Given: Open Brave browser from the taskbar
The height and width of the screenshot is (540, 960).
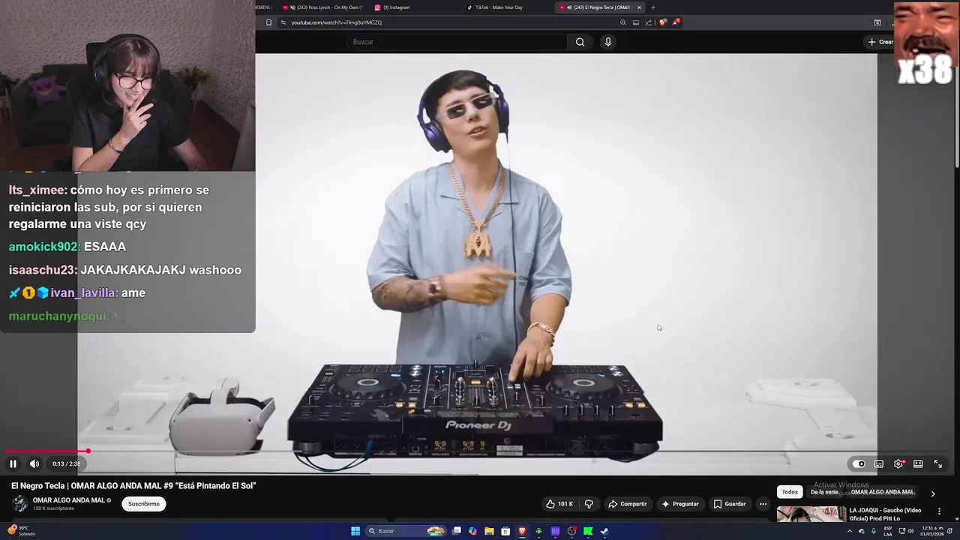Looking at the screenshot, I should tap(522, 531).
